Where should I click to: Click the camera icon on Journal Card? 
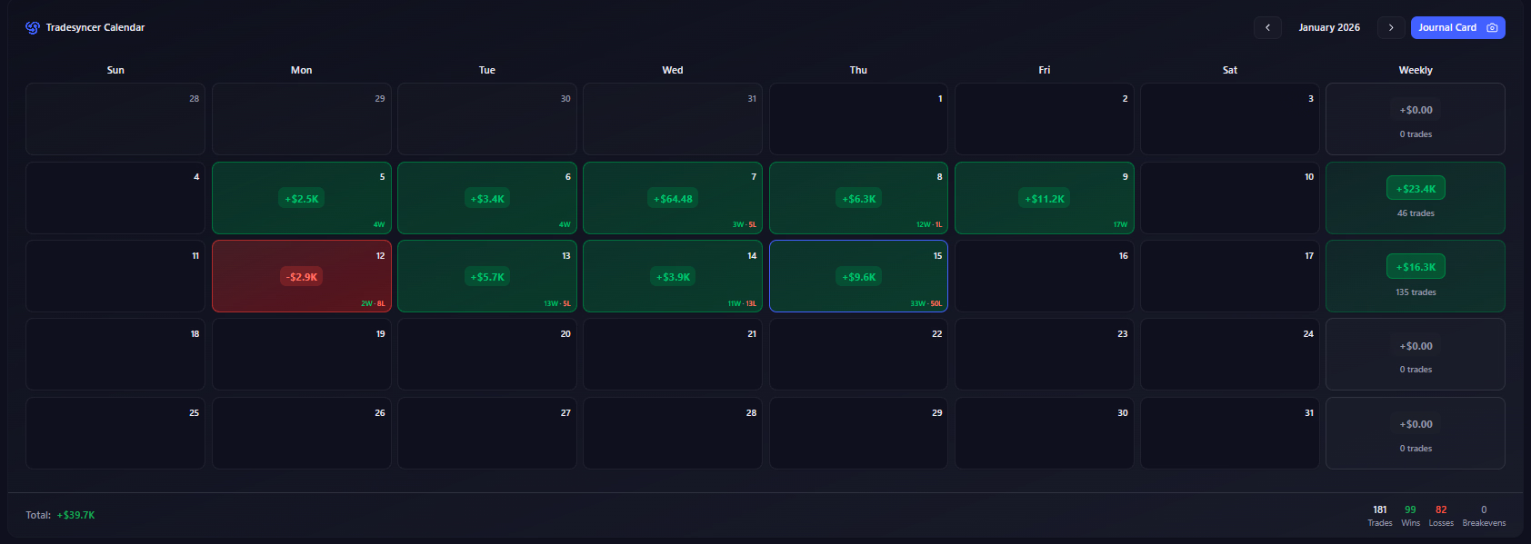1492,27
